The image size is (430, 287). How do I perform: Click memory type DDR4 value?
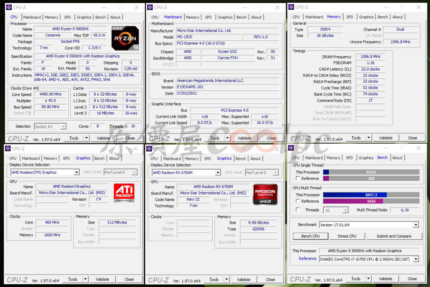pyautogui.click(x=325, y=29)
